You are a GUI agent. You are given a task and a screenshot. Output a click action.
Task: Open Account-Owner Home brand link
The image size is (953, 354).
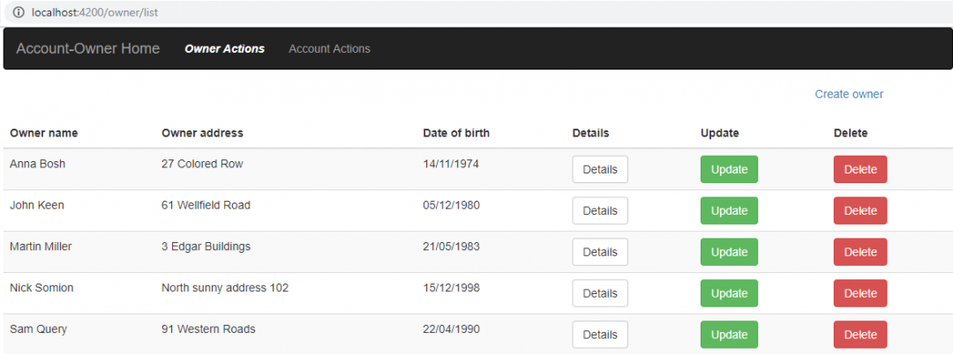(x=88, y=48)
